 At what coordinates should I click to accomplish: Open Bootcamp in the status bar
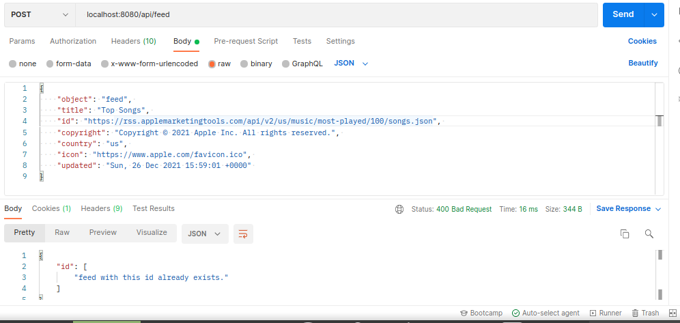(481, 313)
